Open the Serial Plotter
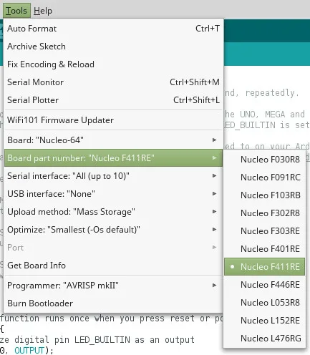This screenshot has height=355, width=310. click(x=113, y=100)
